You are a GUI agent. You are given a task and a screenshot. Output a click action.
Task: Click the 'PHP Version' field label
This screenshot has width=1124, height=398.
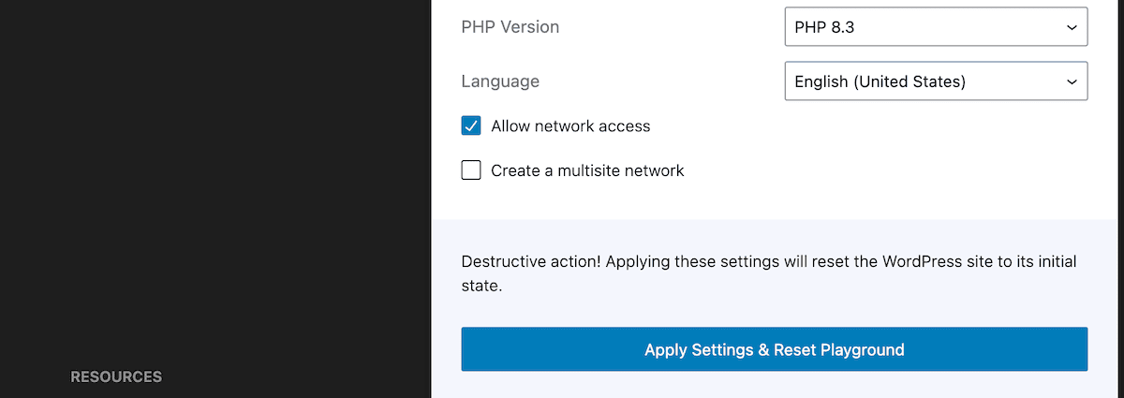click(510, 27)
